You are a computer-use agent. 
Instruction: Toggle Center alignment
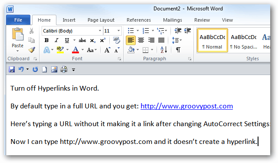141,40
